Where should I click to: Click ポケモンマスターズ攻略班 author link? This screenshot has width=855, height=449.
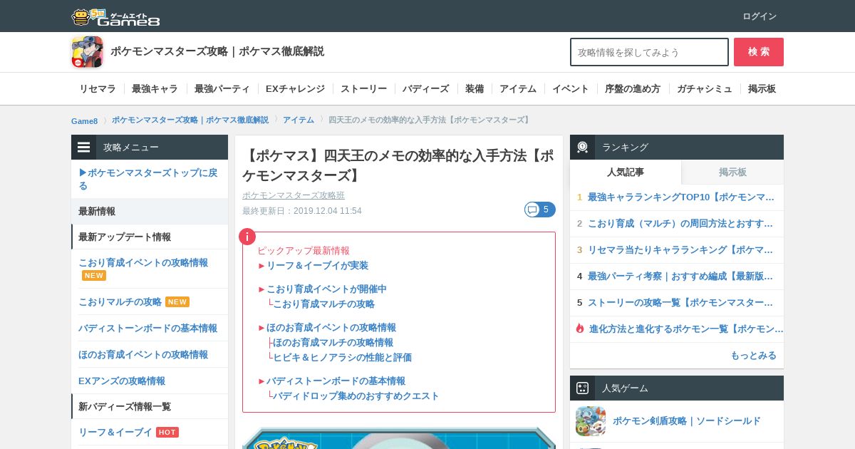point(294,195)
